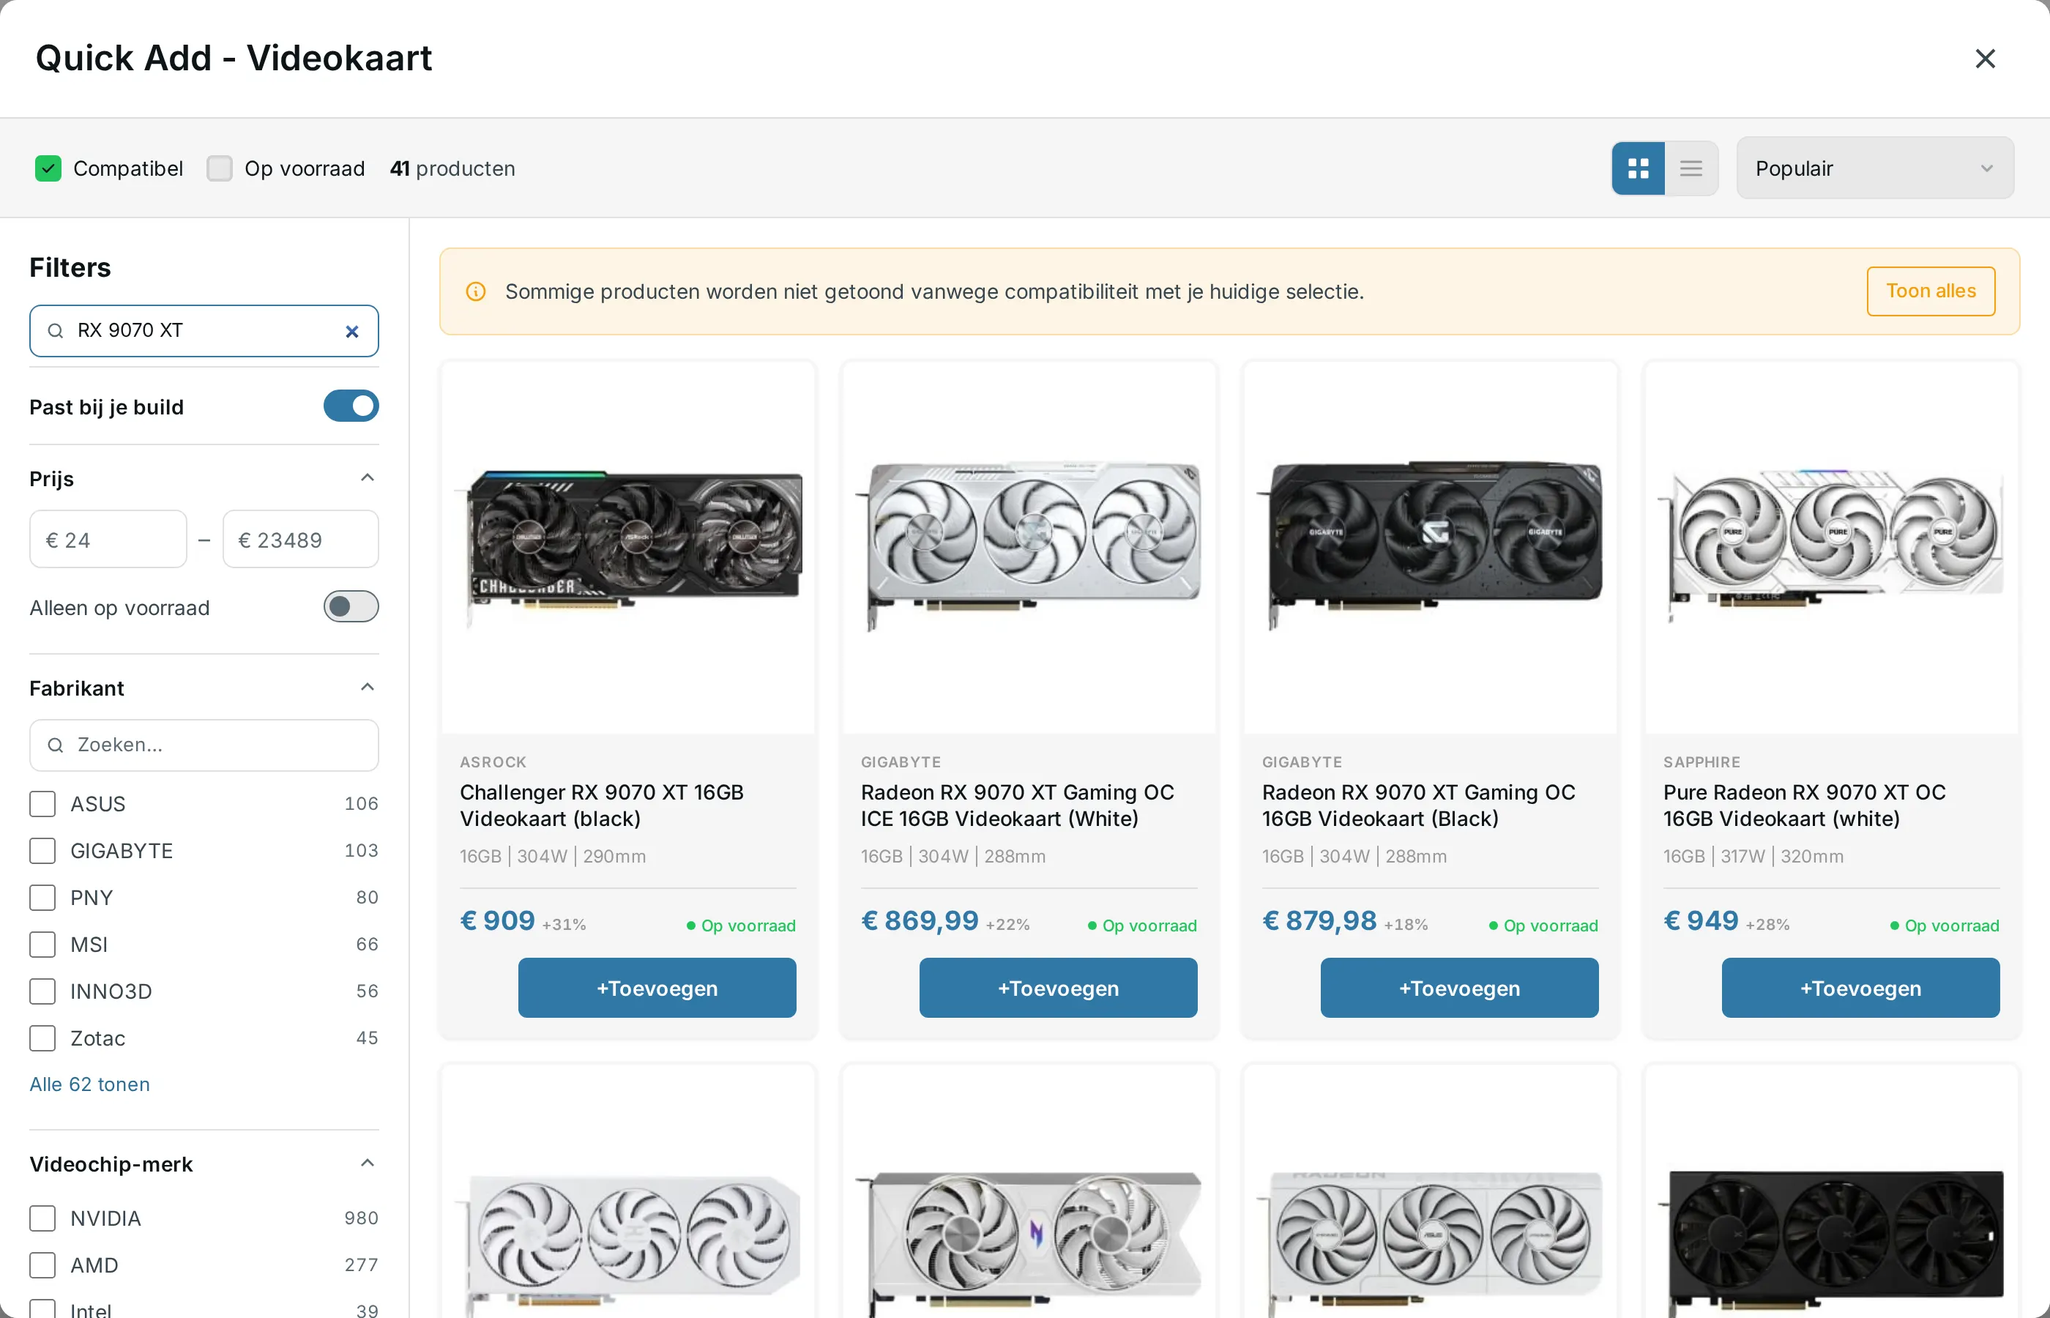Image resolution: width=2050 pixels, height=1318 pixels.
Task: Add the Gigabyte Gaming OC ICE White card
Action: pyautogui.click(x=1057, y=988)
